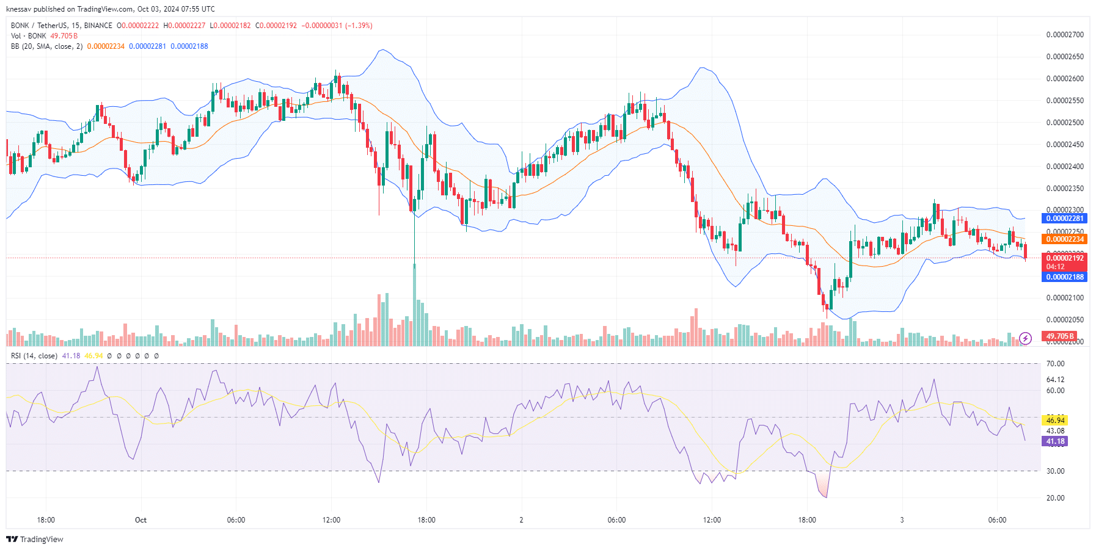Click the 0.00002050 price axis label
The width and height of the screenshot is (1096, 550).
[x=1065, y=320]
